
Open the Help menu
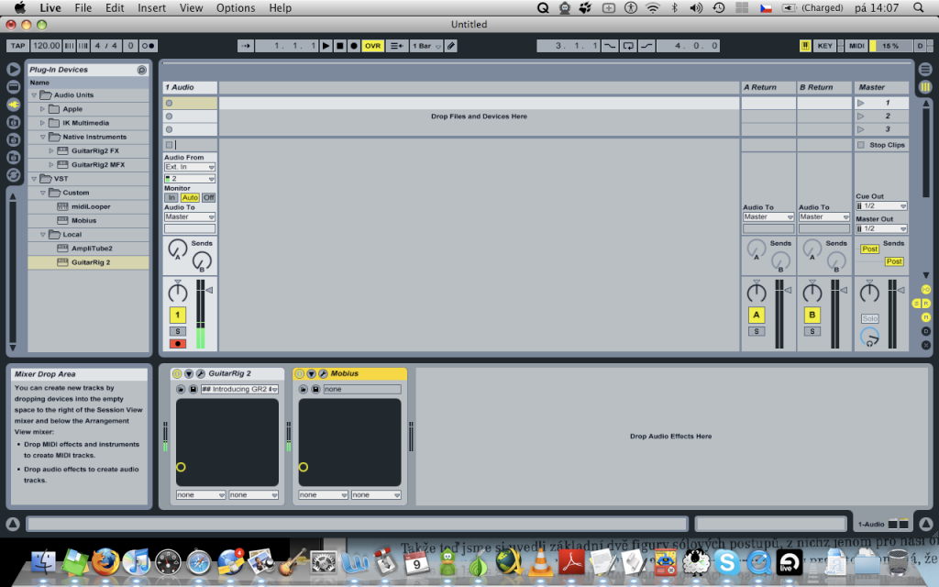280,7
